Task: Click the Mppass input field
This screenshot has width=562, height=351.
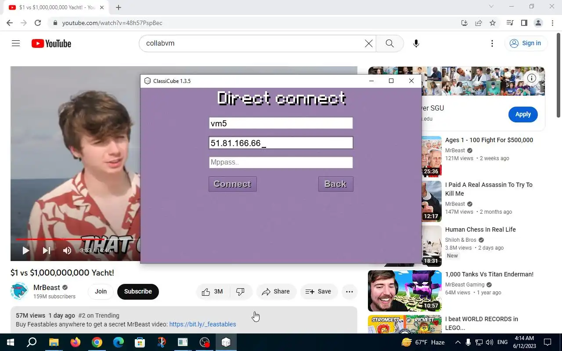Action: 281,162
